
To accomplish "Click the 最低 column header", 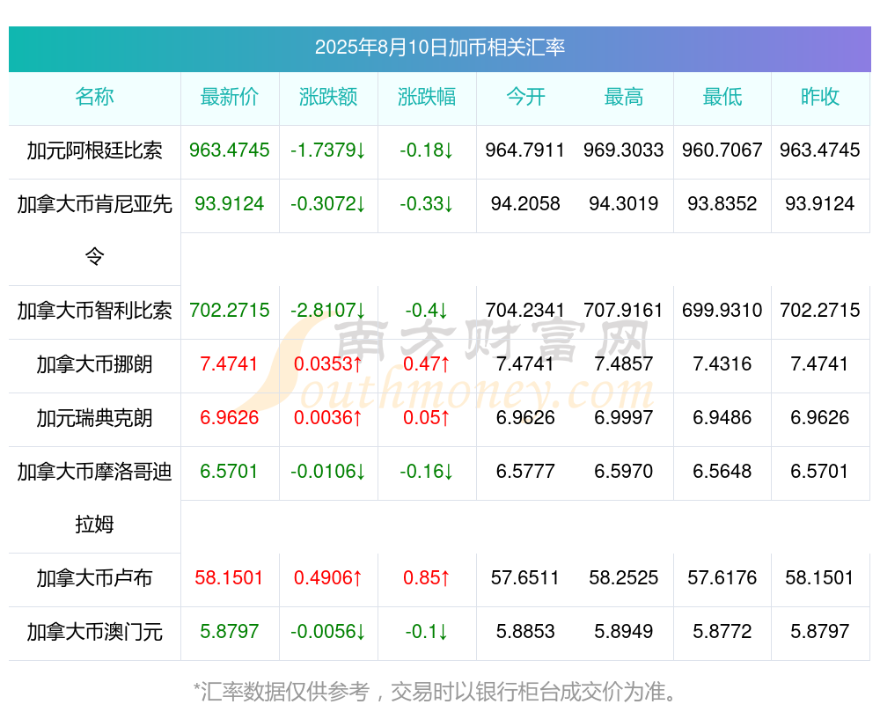I will coord(722,97).
